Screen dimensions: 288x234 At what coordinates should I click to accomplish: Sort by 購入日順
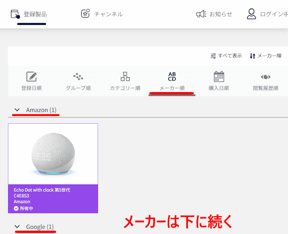[x=219, y=88]
